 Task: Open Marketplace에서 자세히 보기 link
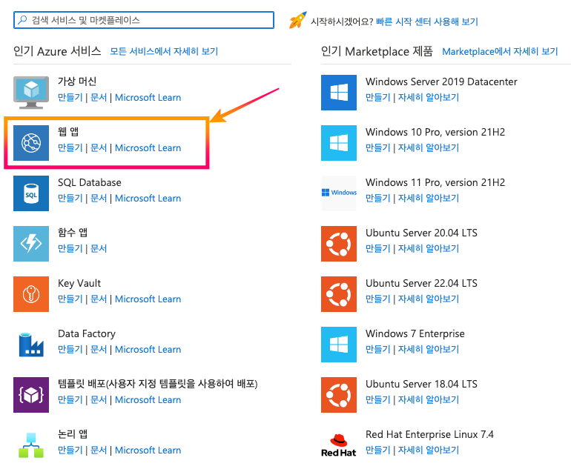[x=500, y=51]
